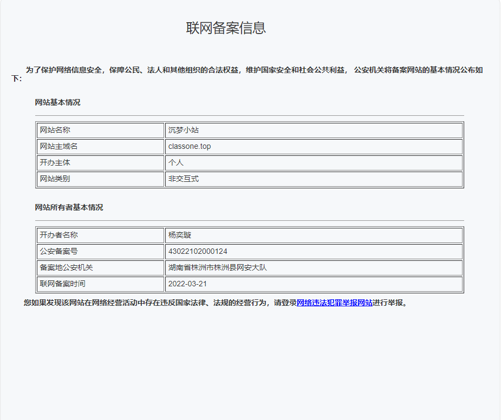The height and width of the screenshot is (420, 501).
Task: Click the 联网备案信息 page title
Action: pyautogui.click(x=226, y=28)
